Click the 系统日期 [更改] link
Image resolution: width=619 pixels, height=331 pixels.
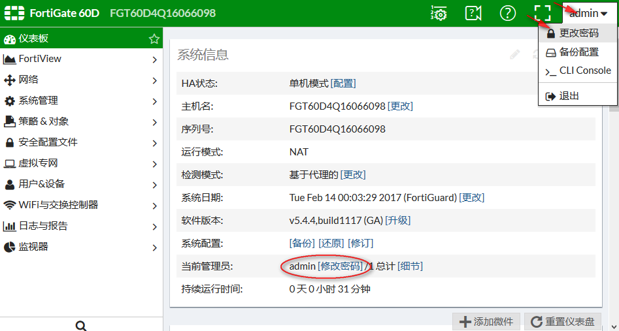(472, 197)
